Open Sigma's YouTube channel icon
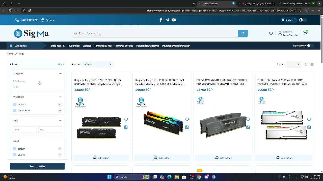Image resolution: width=323 pixels, height=181 pixels. (174, 20)
